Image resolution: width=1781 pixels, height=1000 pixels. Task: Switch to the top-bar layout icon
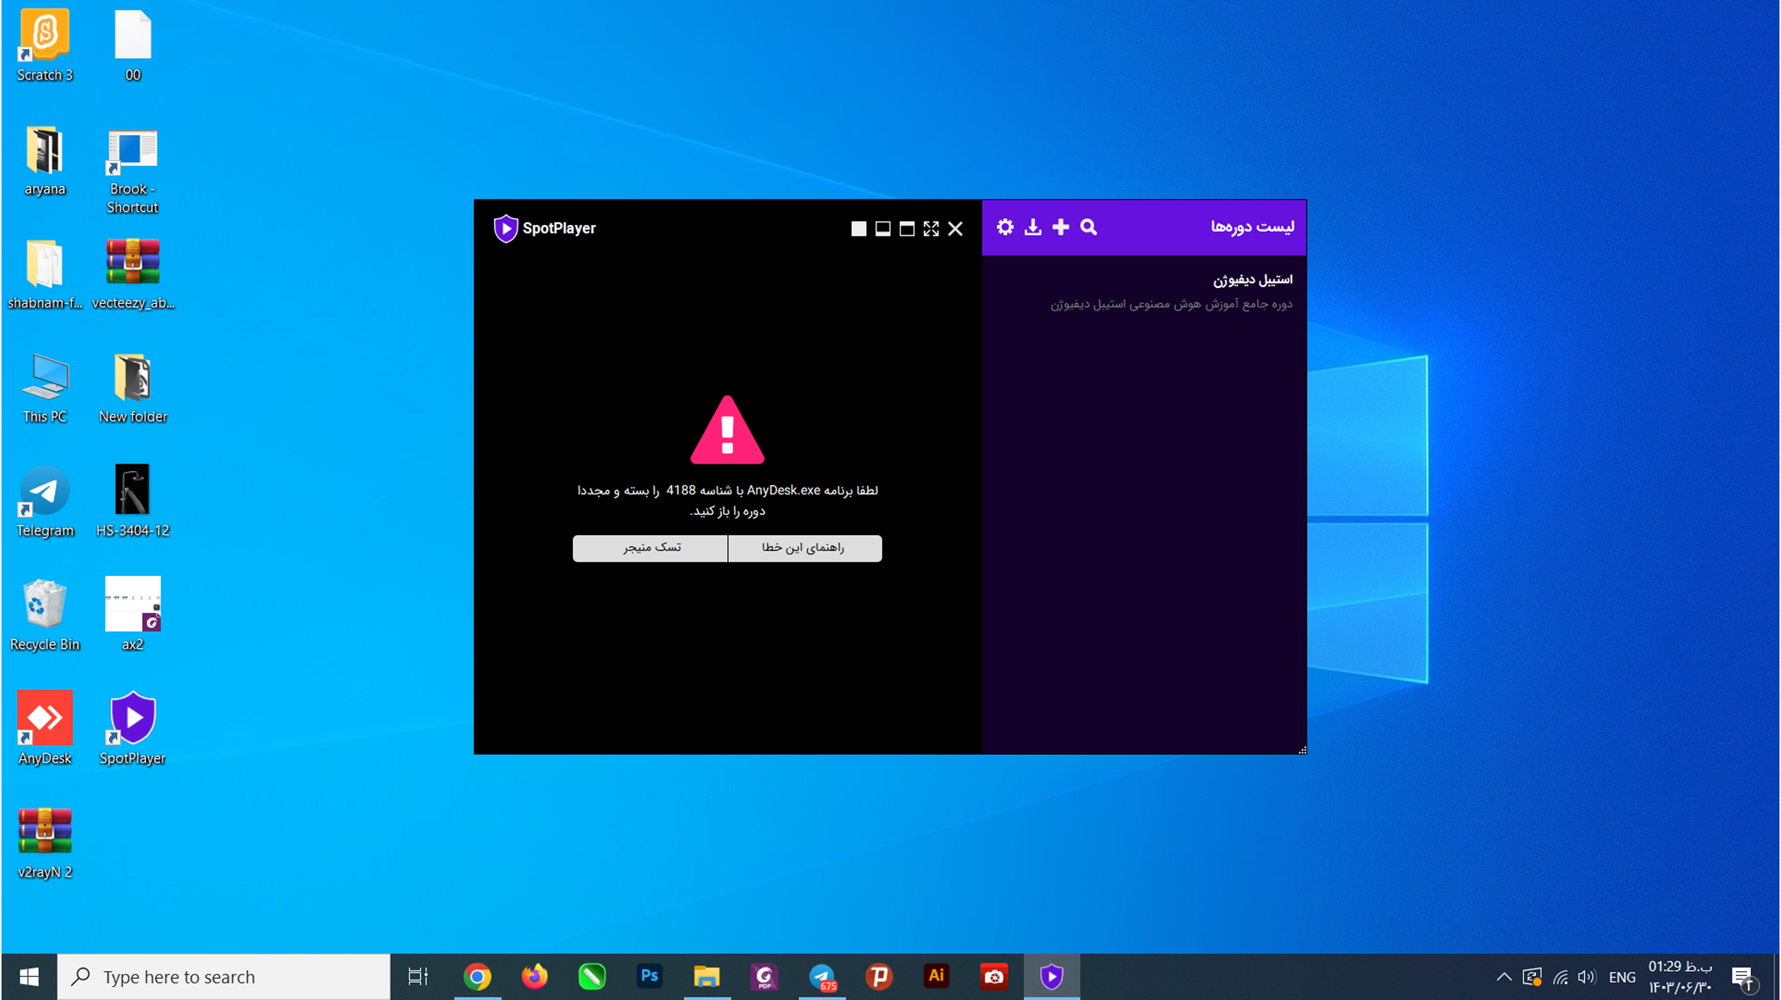pos(906,229)
